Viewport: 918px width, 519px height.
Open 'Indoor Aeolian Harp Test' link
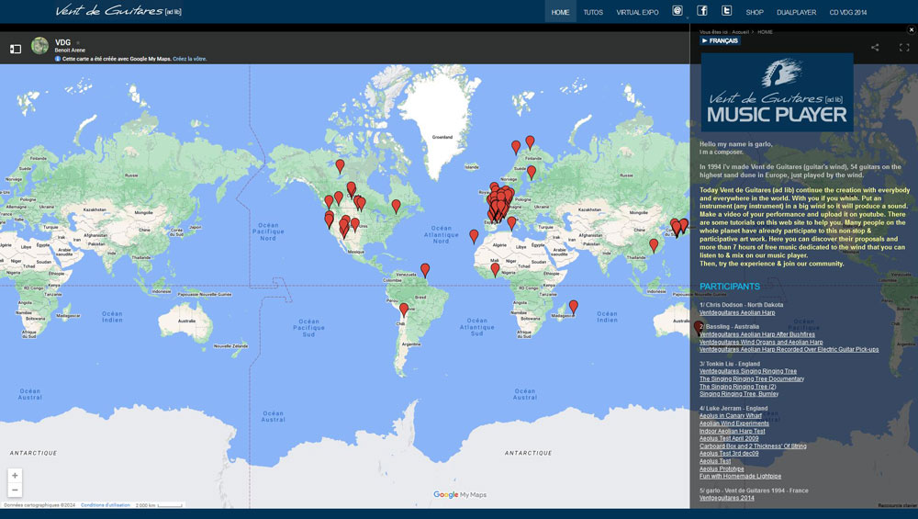coord(733,431)
